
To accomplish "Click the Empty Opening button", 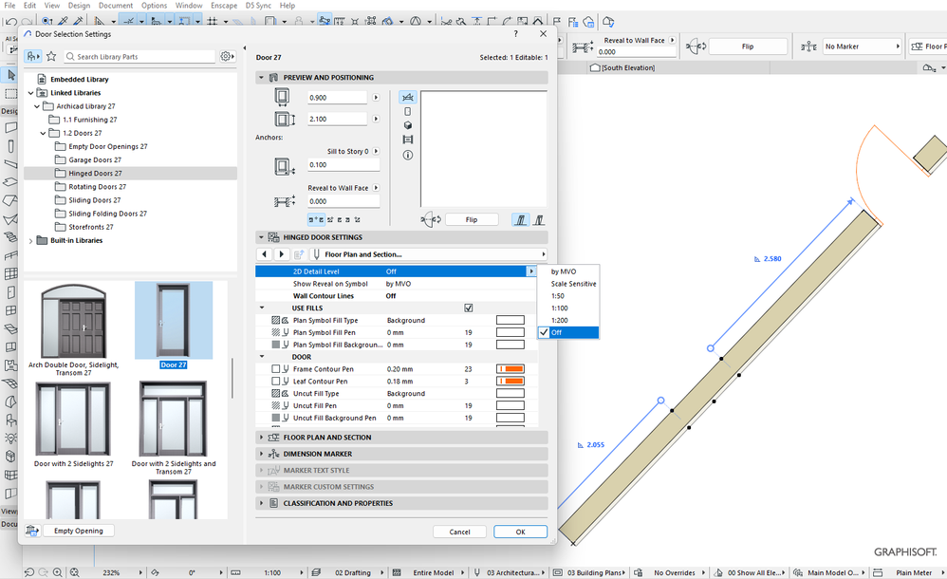I will pos(79,531).
